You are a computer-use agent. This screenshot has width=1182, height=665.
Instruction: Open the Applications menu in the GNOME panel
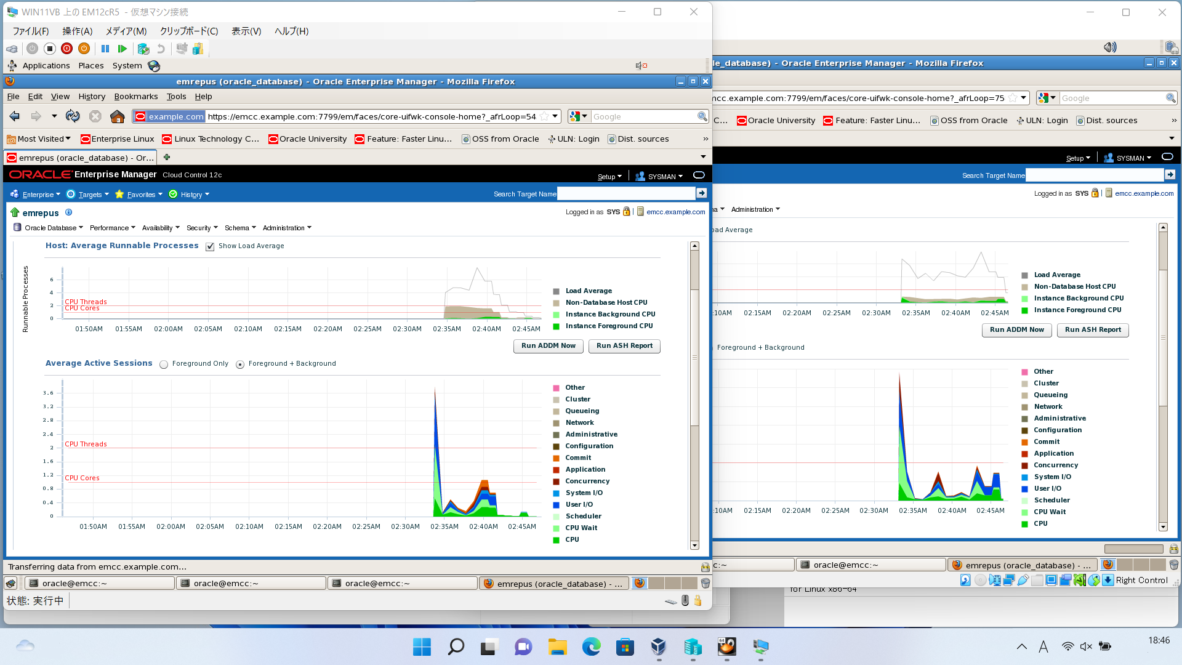click(46, 65)
